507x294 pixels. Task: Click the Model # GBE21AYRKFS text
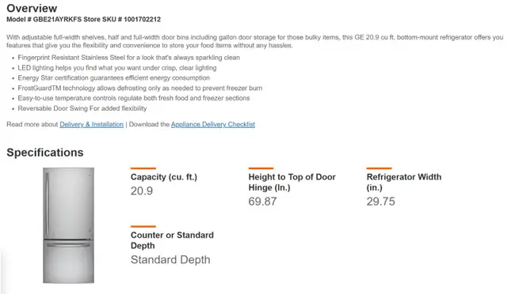coord(44,20)
